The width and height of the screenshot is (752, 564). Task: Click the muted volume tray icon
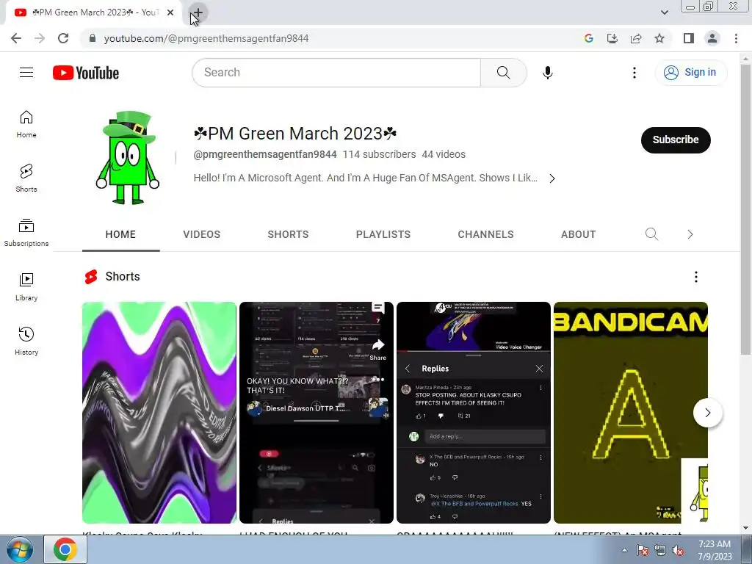678,551
